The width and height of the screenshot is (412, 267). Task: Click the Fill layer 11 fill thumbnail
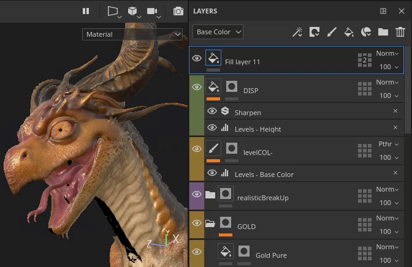coord(213,58)
